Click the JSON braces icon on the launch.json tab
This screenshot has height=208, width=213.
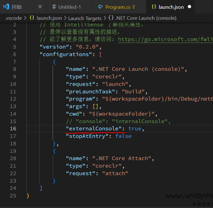point(154,7)
